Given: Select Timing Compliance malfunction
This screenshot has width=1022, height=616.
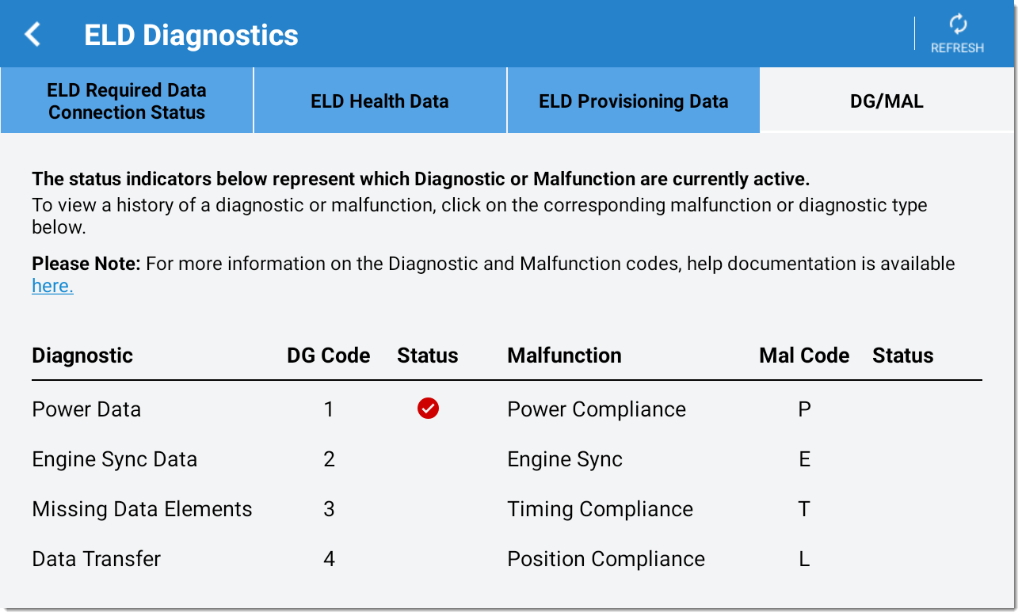Looking at the screenshot, I should pos(600,509).
